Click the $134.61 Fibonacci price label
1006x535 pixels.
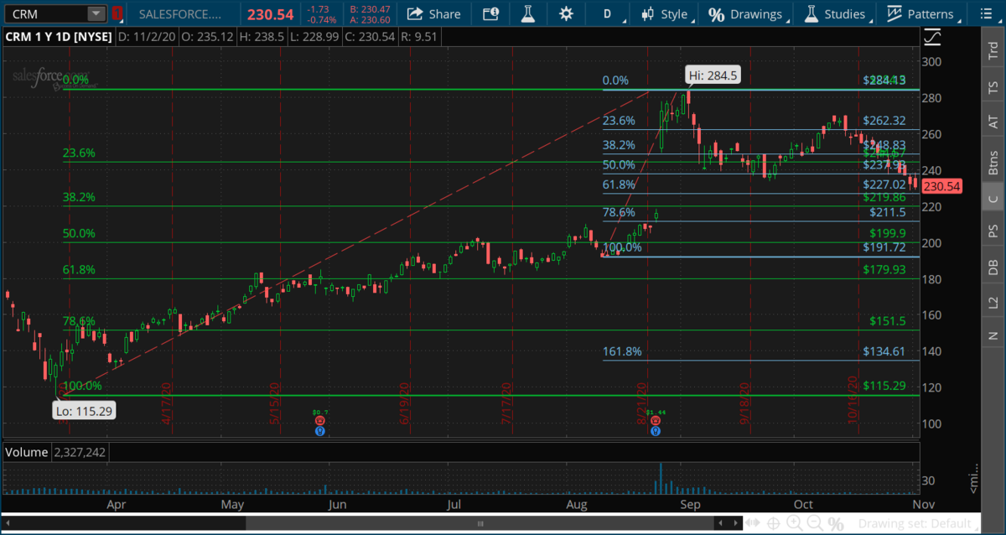click(884, 351)
